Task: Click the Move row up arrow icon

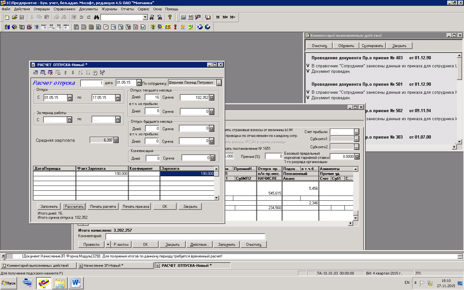Action: pos(65,73)
